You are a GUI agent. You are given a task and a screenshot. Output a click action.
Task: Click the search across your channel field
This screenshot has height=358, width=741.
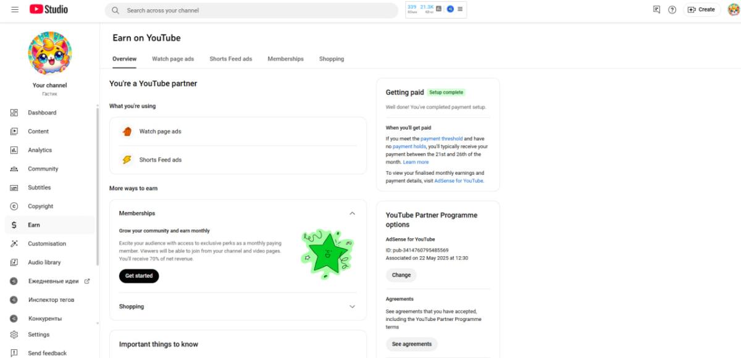pos(251,10)
